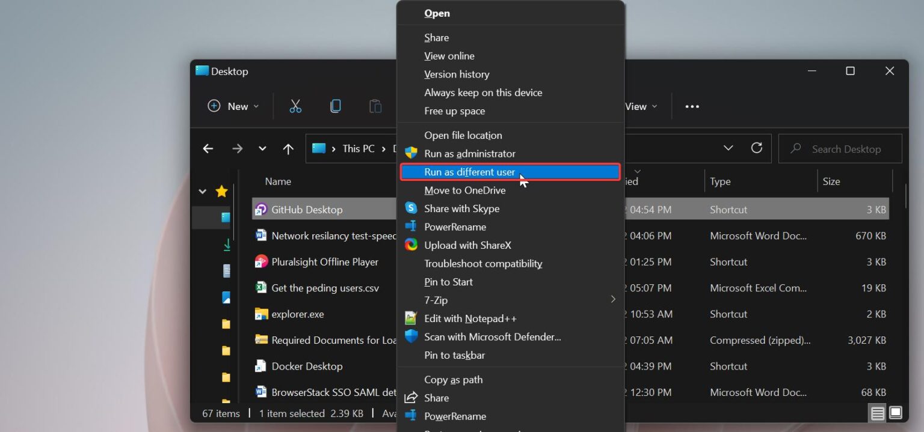Click the Skype icon beside Share with Skype

pyautogui.click(x=411, y=208)
